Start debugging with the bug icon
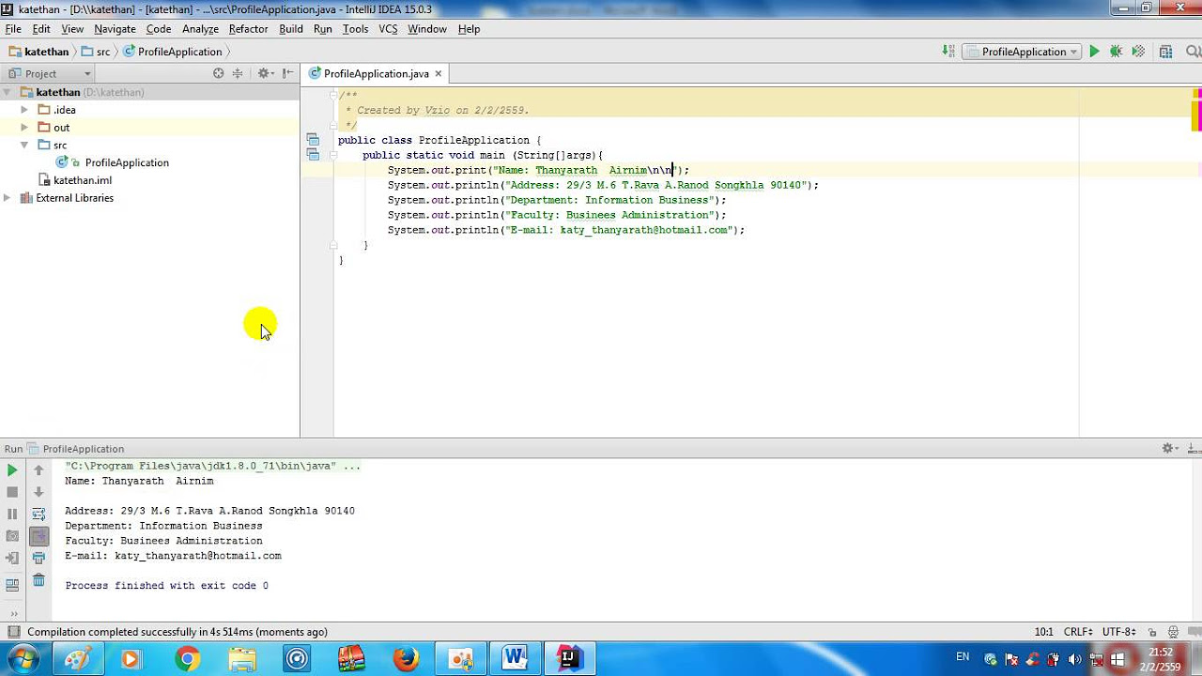The image size is (1202, 676). tap(1116, 52)
